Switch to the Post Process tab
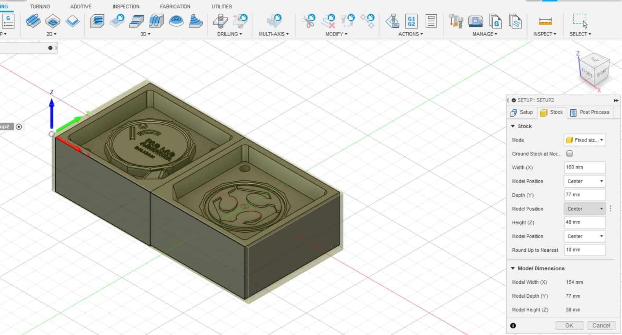The image size is (622, 335). [x=590, y=113]
